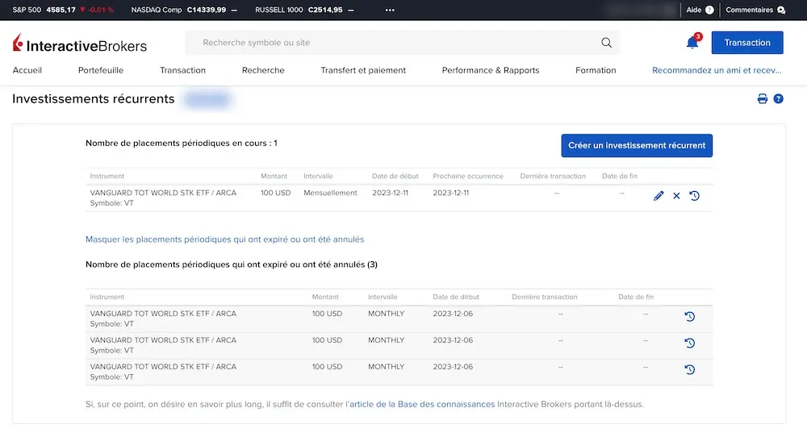Expand the ticker bar three-dots menu
Screen dimensions: 807x437
[x=390, y=10]
